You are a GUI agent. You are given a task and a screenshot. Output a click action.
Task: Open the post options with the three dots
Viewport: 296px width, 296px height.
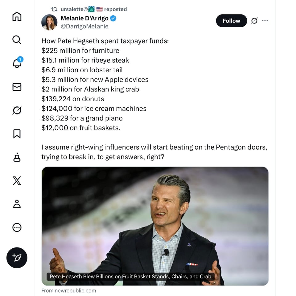click(265, 20)
